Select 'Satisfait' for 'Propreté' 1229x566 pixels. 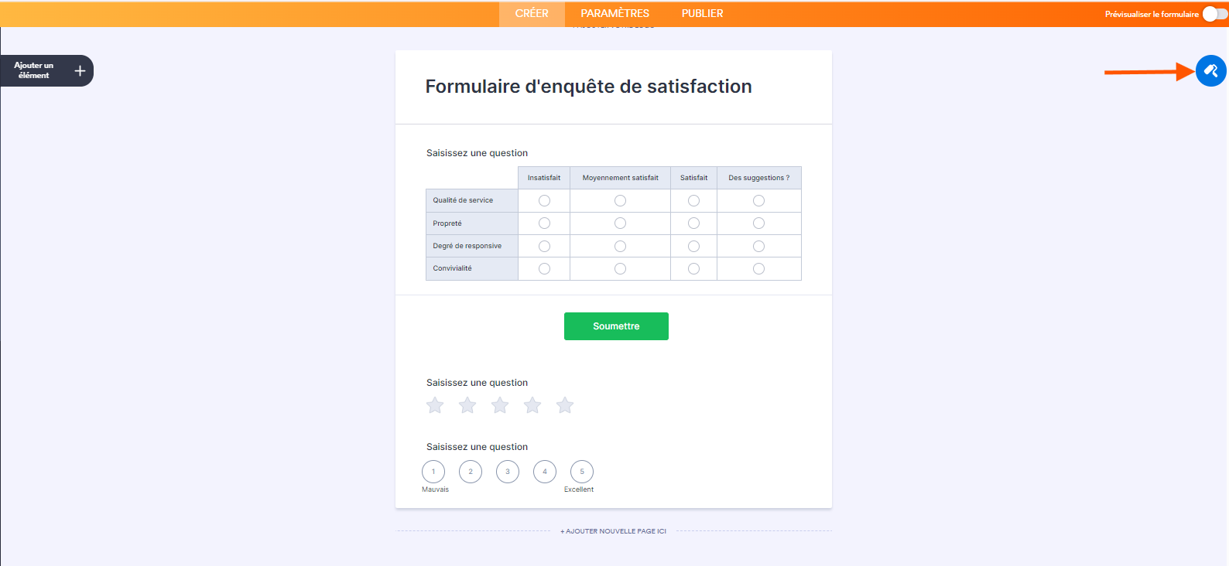pos(693,223)
